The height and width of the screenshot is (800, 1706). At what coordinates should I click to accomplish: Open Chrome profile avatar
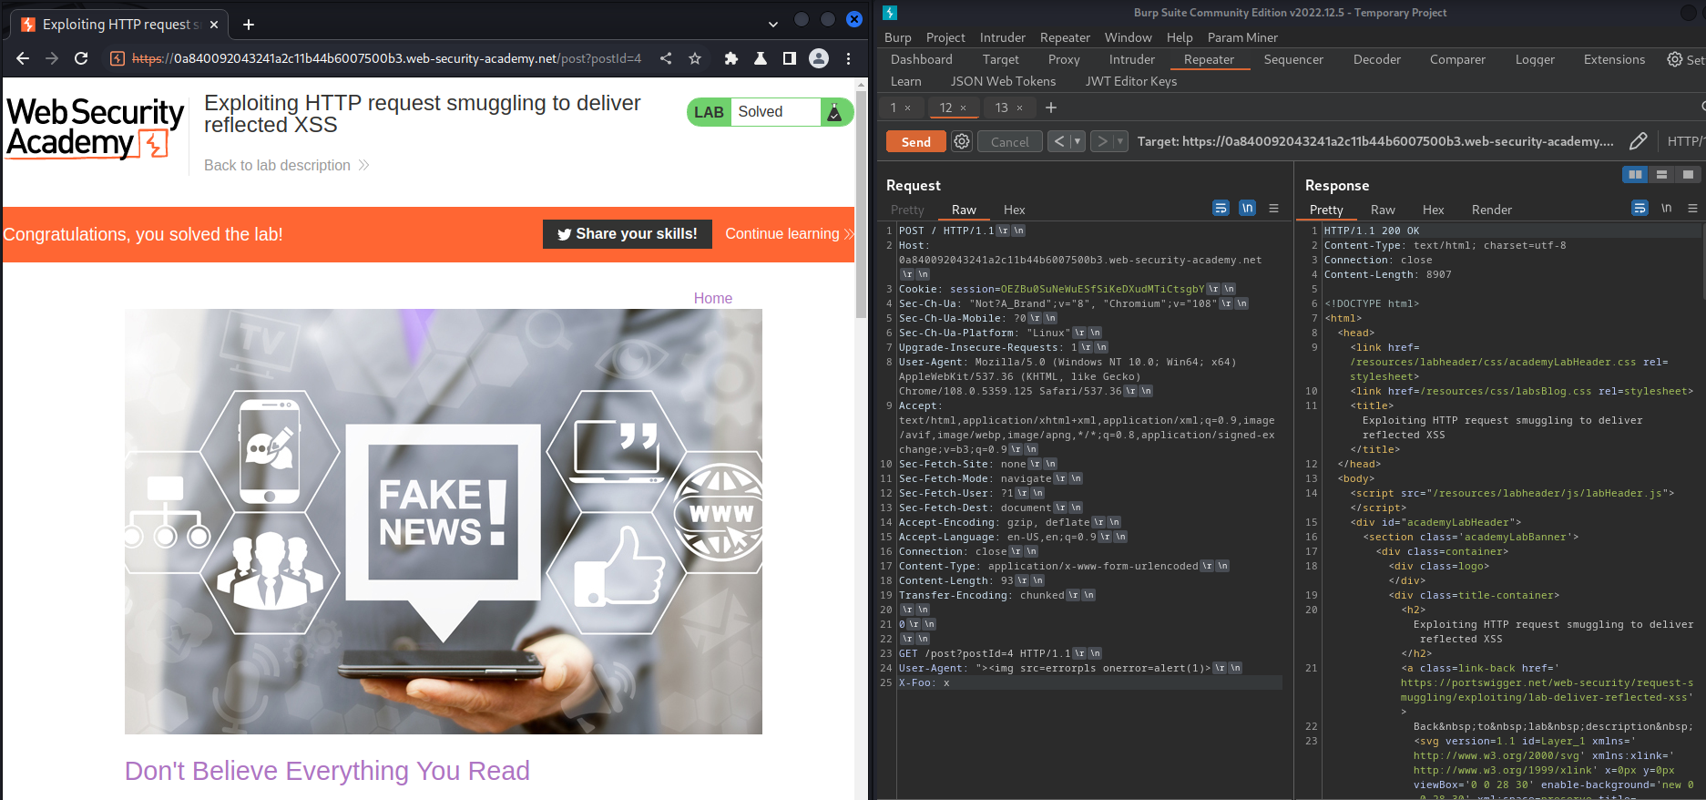tap(819, 58)
